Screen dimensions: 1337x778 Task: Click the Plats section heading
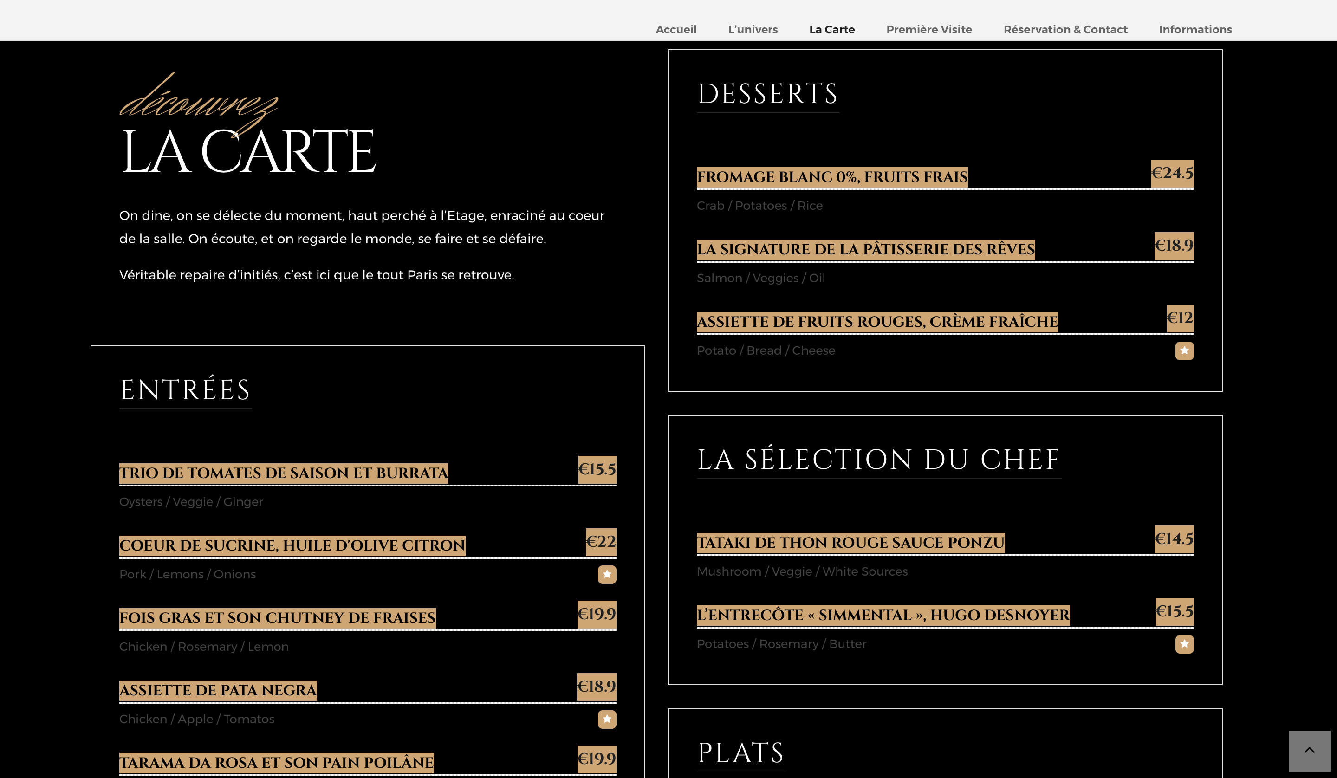(x=740, y=753)
